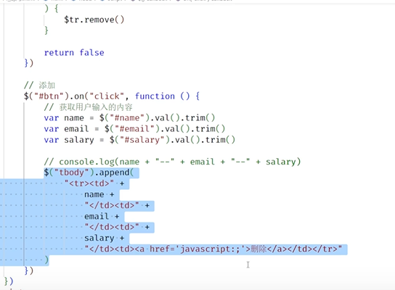Click "salary" in the var salary declaration
395x290 pixels.
click(79, 140)
